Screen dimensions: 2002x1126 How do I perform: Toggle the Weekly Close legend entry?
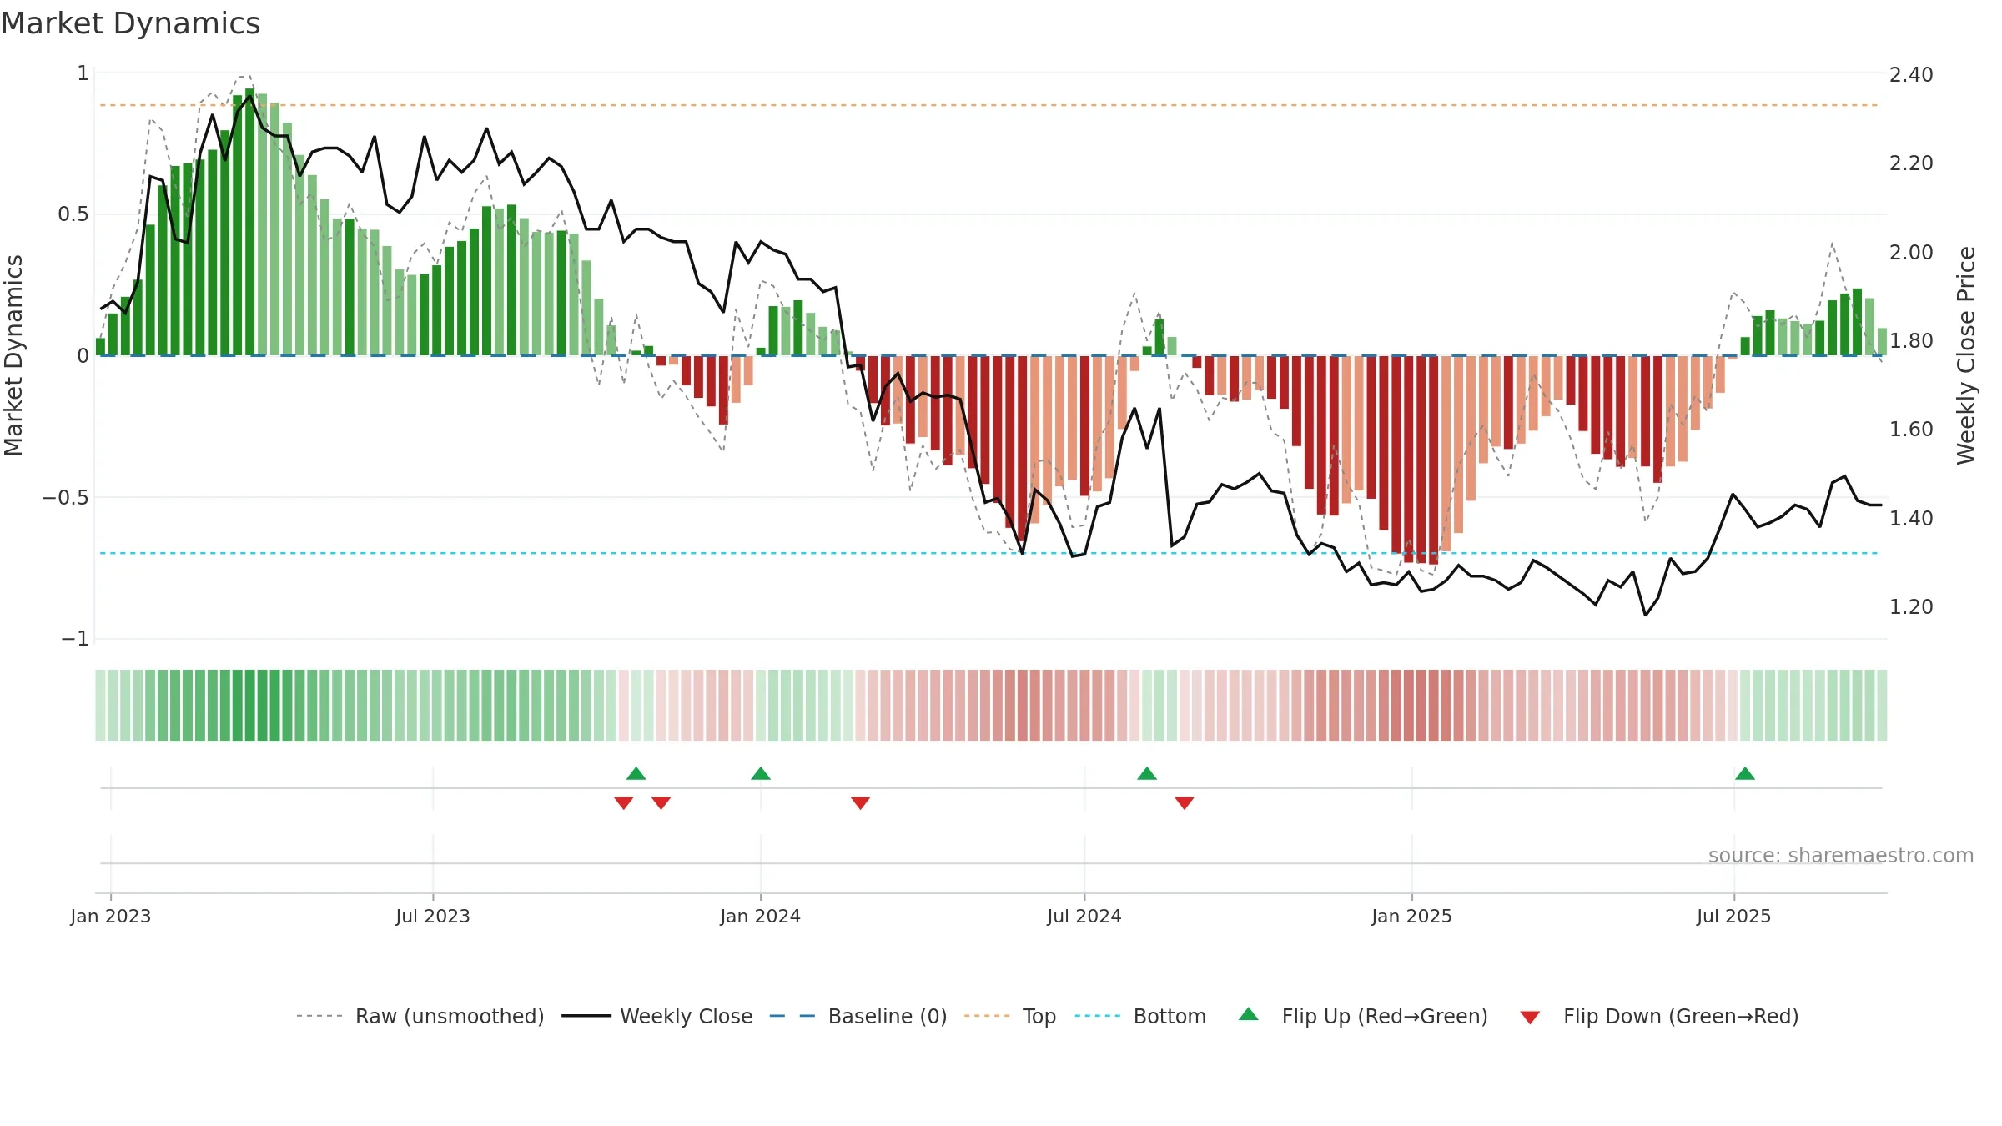point(656,1016)
